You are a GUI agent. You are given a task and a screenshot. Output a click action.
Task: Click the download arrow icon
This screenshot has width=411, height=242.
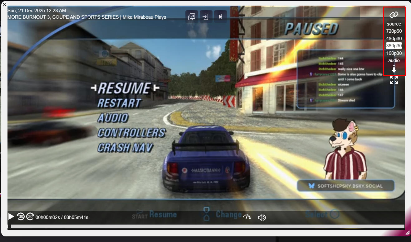coord(394,69)
